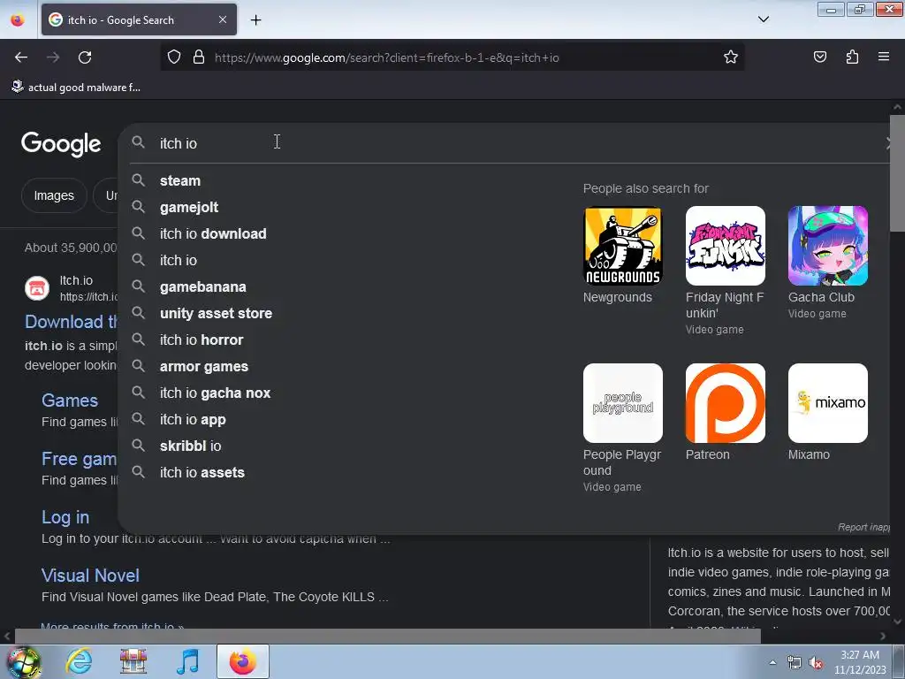This screenshot has height=679, width=905.
Task: Open the 3:27 AM clock and date
Action: (x=860, y=662)
